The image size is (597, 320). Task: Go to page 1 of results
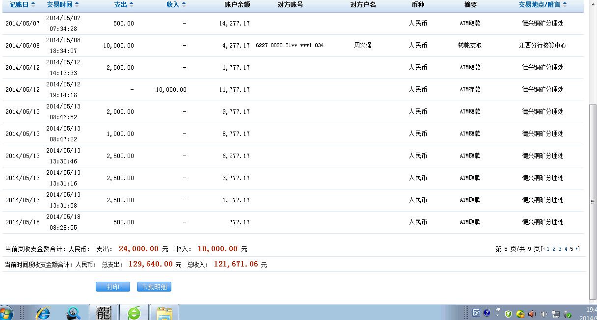point(548,249)
